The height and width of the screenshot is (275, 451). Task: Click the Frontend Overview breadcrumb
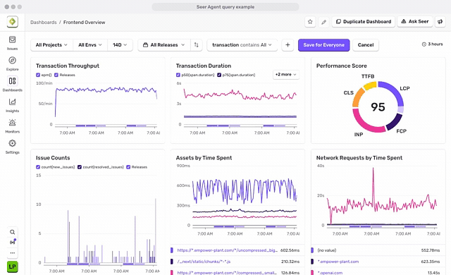click(x=85, y=22)
